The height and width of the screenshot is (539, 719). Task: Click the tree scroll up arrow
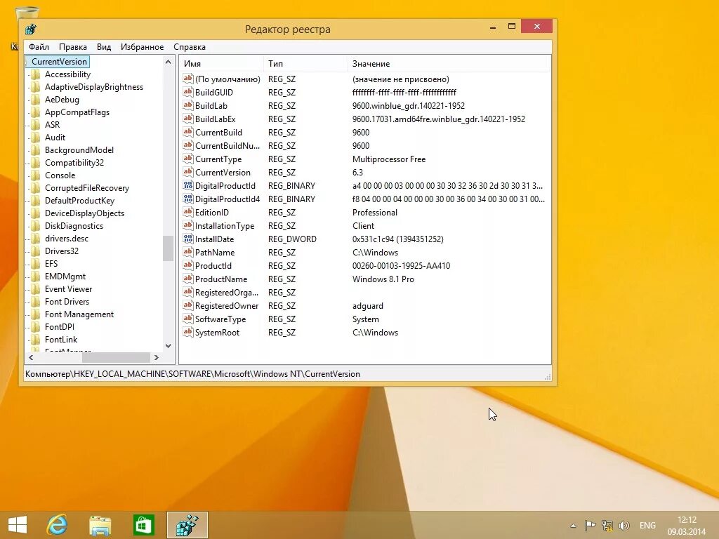(169, 62)
